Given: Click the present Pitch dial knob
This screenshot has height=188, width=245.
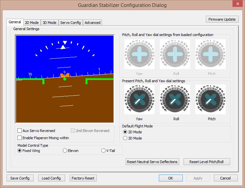Looking at the screenshot, I should point(210,99).
